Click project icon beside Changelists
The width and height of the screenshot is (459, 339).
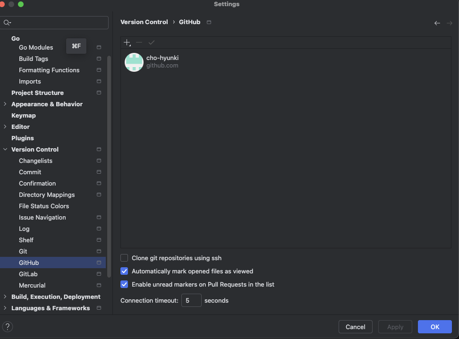pos(99,161)
